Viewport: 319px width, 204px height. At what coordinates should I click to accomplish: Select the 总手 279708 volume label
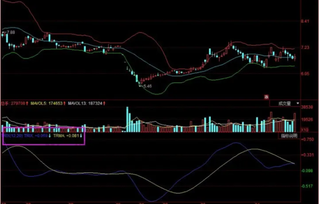[x=14, y=104]
